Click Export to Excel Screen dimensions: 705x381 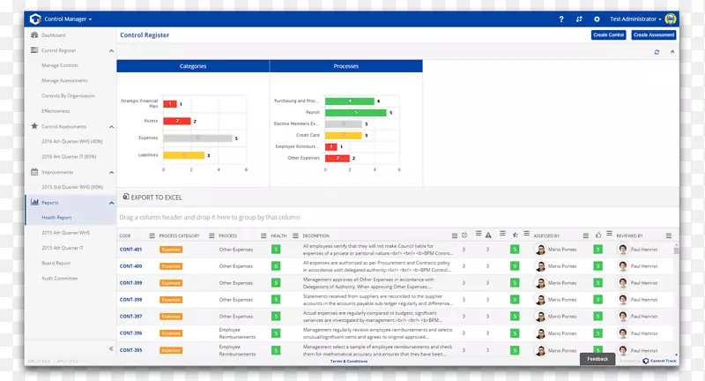click(x=152, y=197)
